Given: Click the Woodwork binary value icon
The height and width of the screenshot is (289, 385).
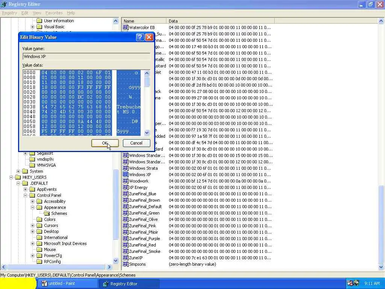Looking at the screenshot, I should pos(126,181).
